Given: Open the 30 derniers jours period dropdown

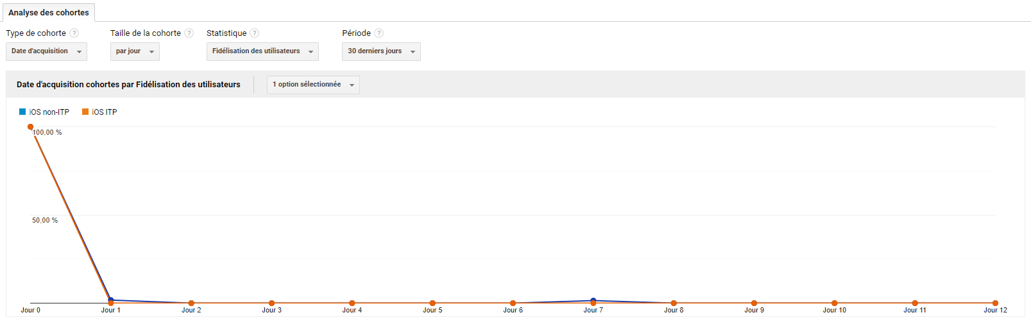Looking at the screenshot, I should coord(381,51).
